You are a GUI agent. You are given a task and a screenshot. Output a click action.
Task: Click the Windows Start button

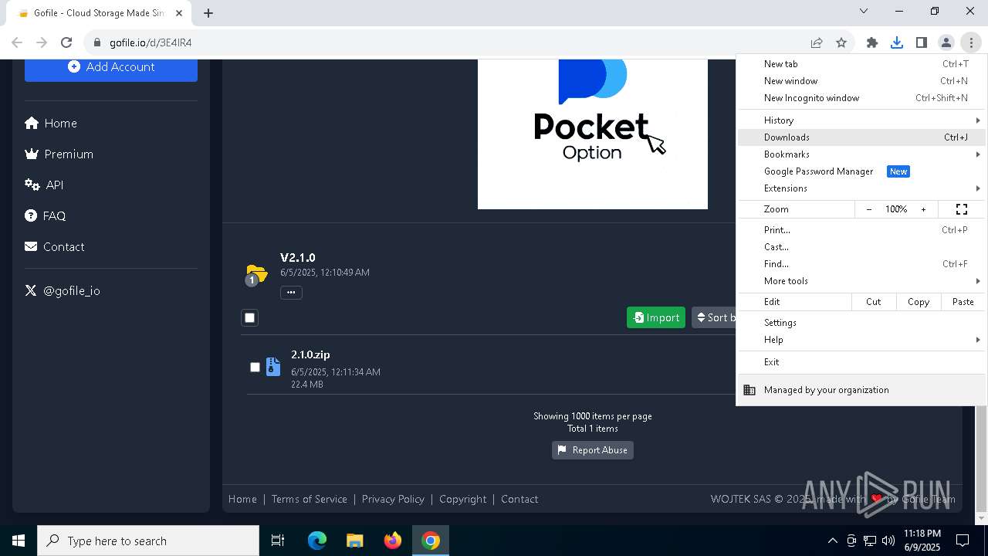(19, 541)
